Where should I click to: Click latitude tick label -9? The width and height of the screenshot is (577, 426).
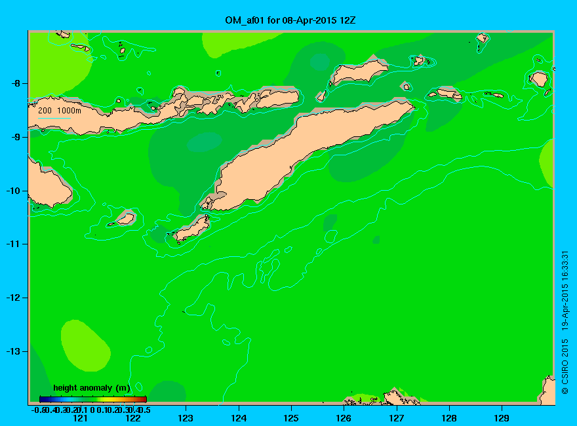16,137
